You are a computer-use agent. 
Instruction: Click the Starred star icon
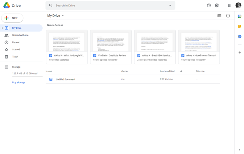pos(6,49)
